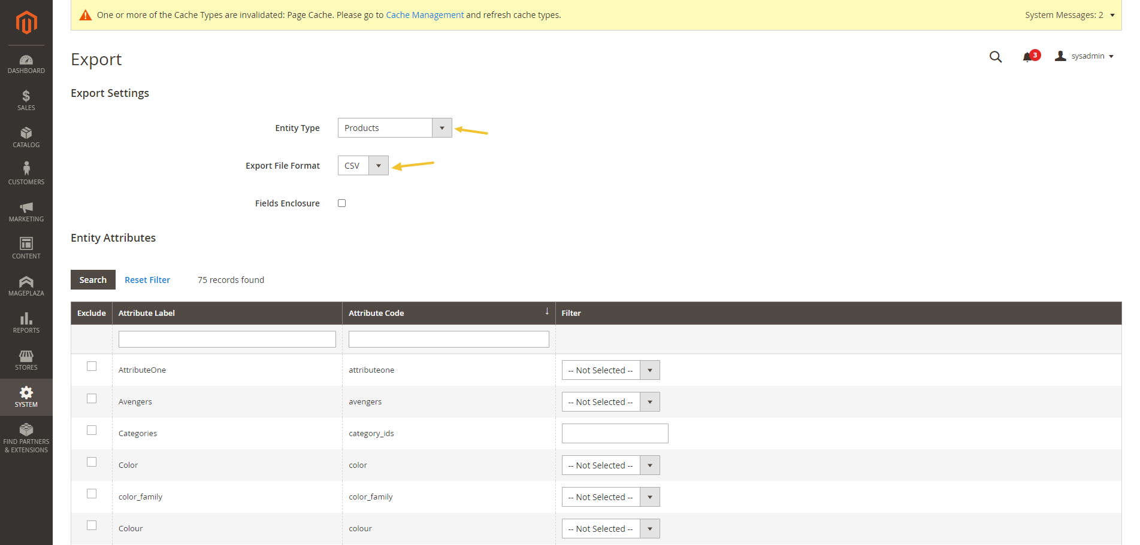This screenshot has width=1140, height=545.
Task: Expand the System Messages dropdown
Action: tap(1069, 15)
